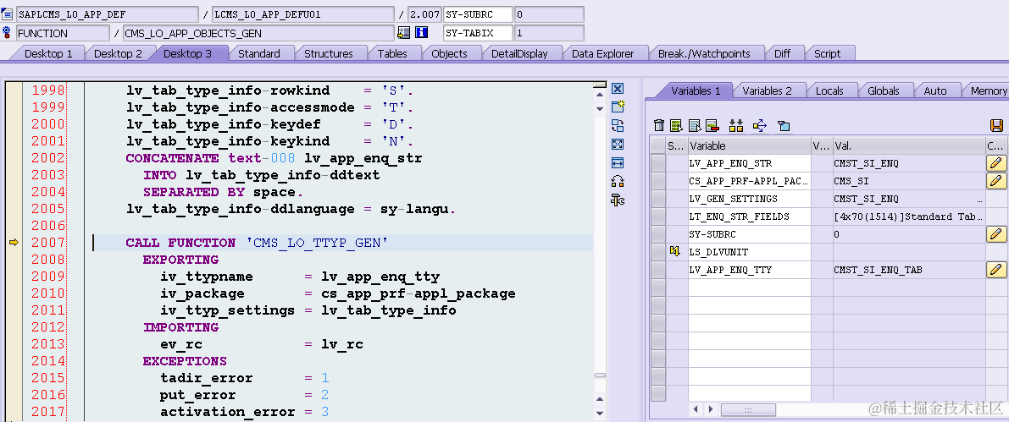Click the swap tool icon beside editor
The width and height of the screenshot is (1009, 422).
[618, 125]
